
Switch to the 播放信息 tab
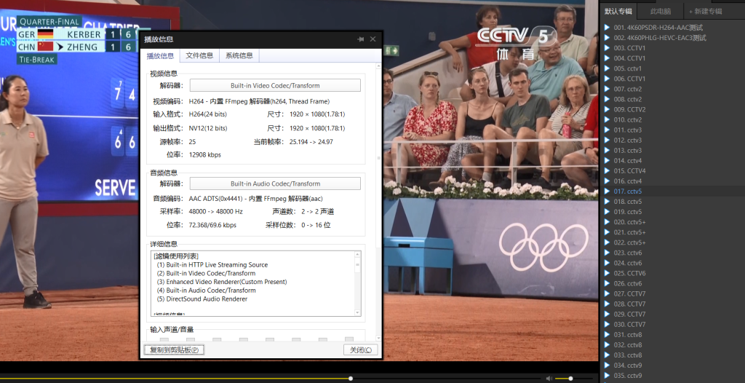160,55
